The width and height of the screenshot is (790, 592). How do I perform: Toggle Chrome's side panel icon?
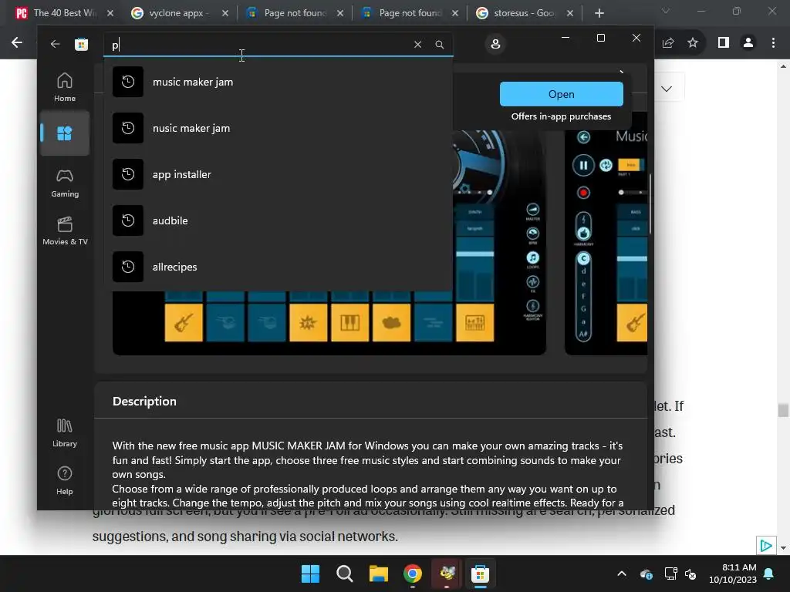(724, 43)
